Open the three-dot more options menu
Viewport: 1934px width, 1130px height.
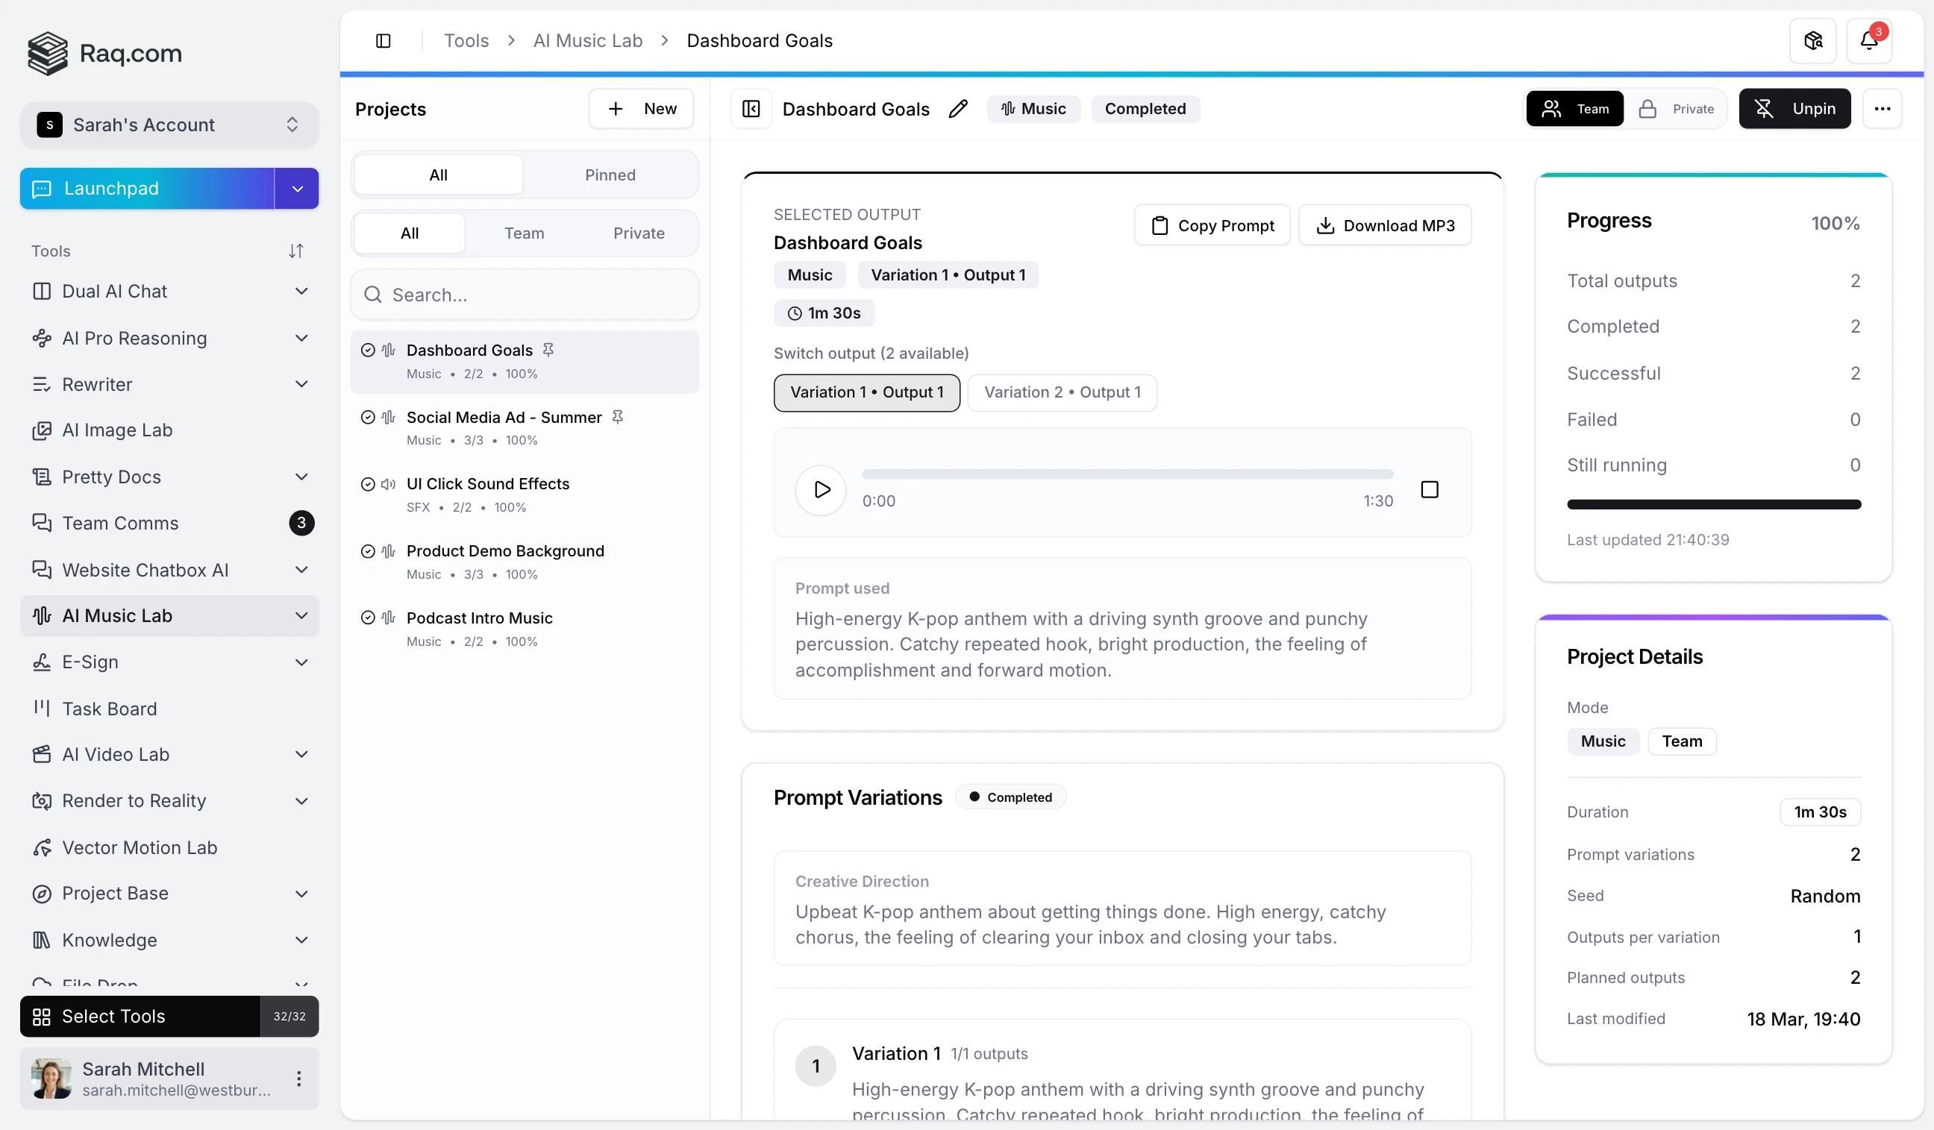[x=1882, y=109]
